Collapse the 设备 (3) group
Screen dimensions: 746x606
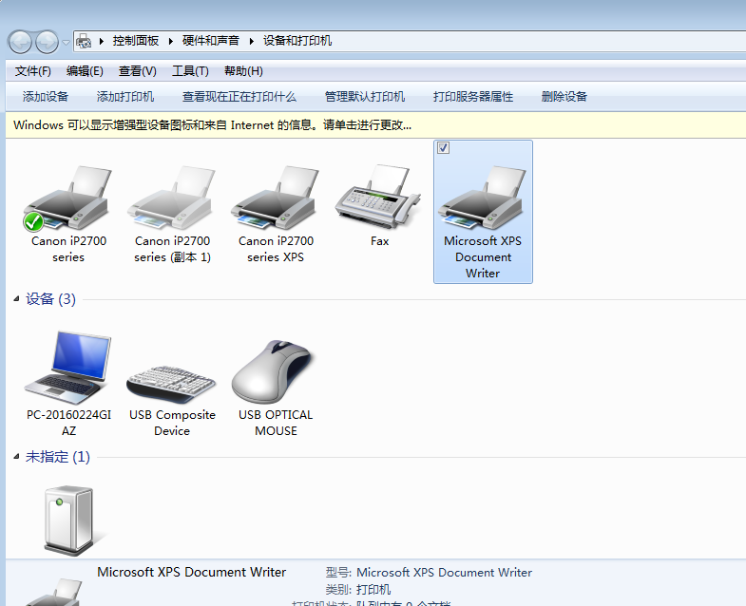pos(17,299)
